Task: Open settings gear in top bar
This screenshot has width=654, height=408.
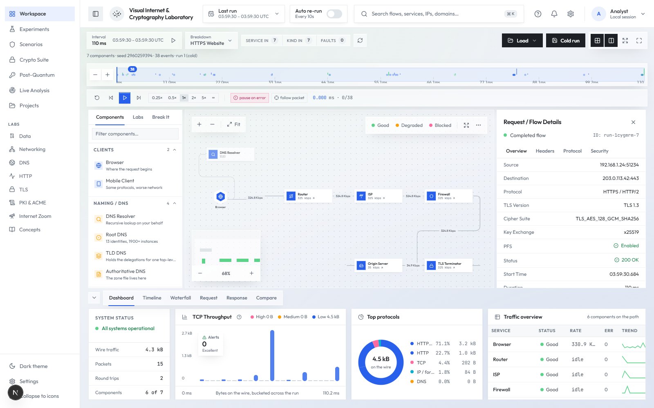Action: pyautogui.click(x=571, y=14)
